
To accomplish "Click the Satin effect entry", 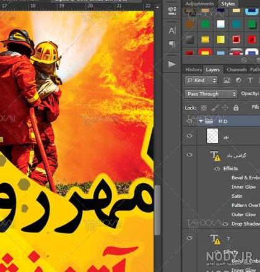I will [x=236, y=196].
